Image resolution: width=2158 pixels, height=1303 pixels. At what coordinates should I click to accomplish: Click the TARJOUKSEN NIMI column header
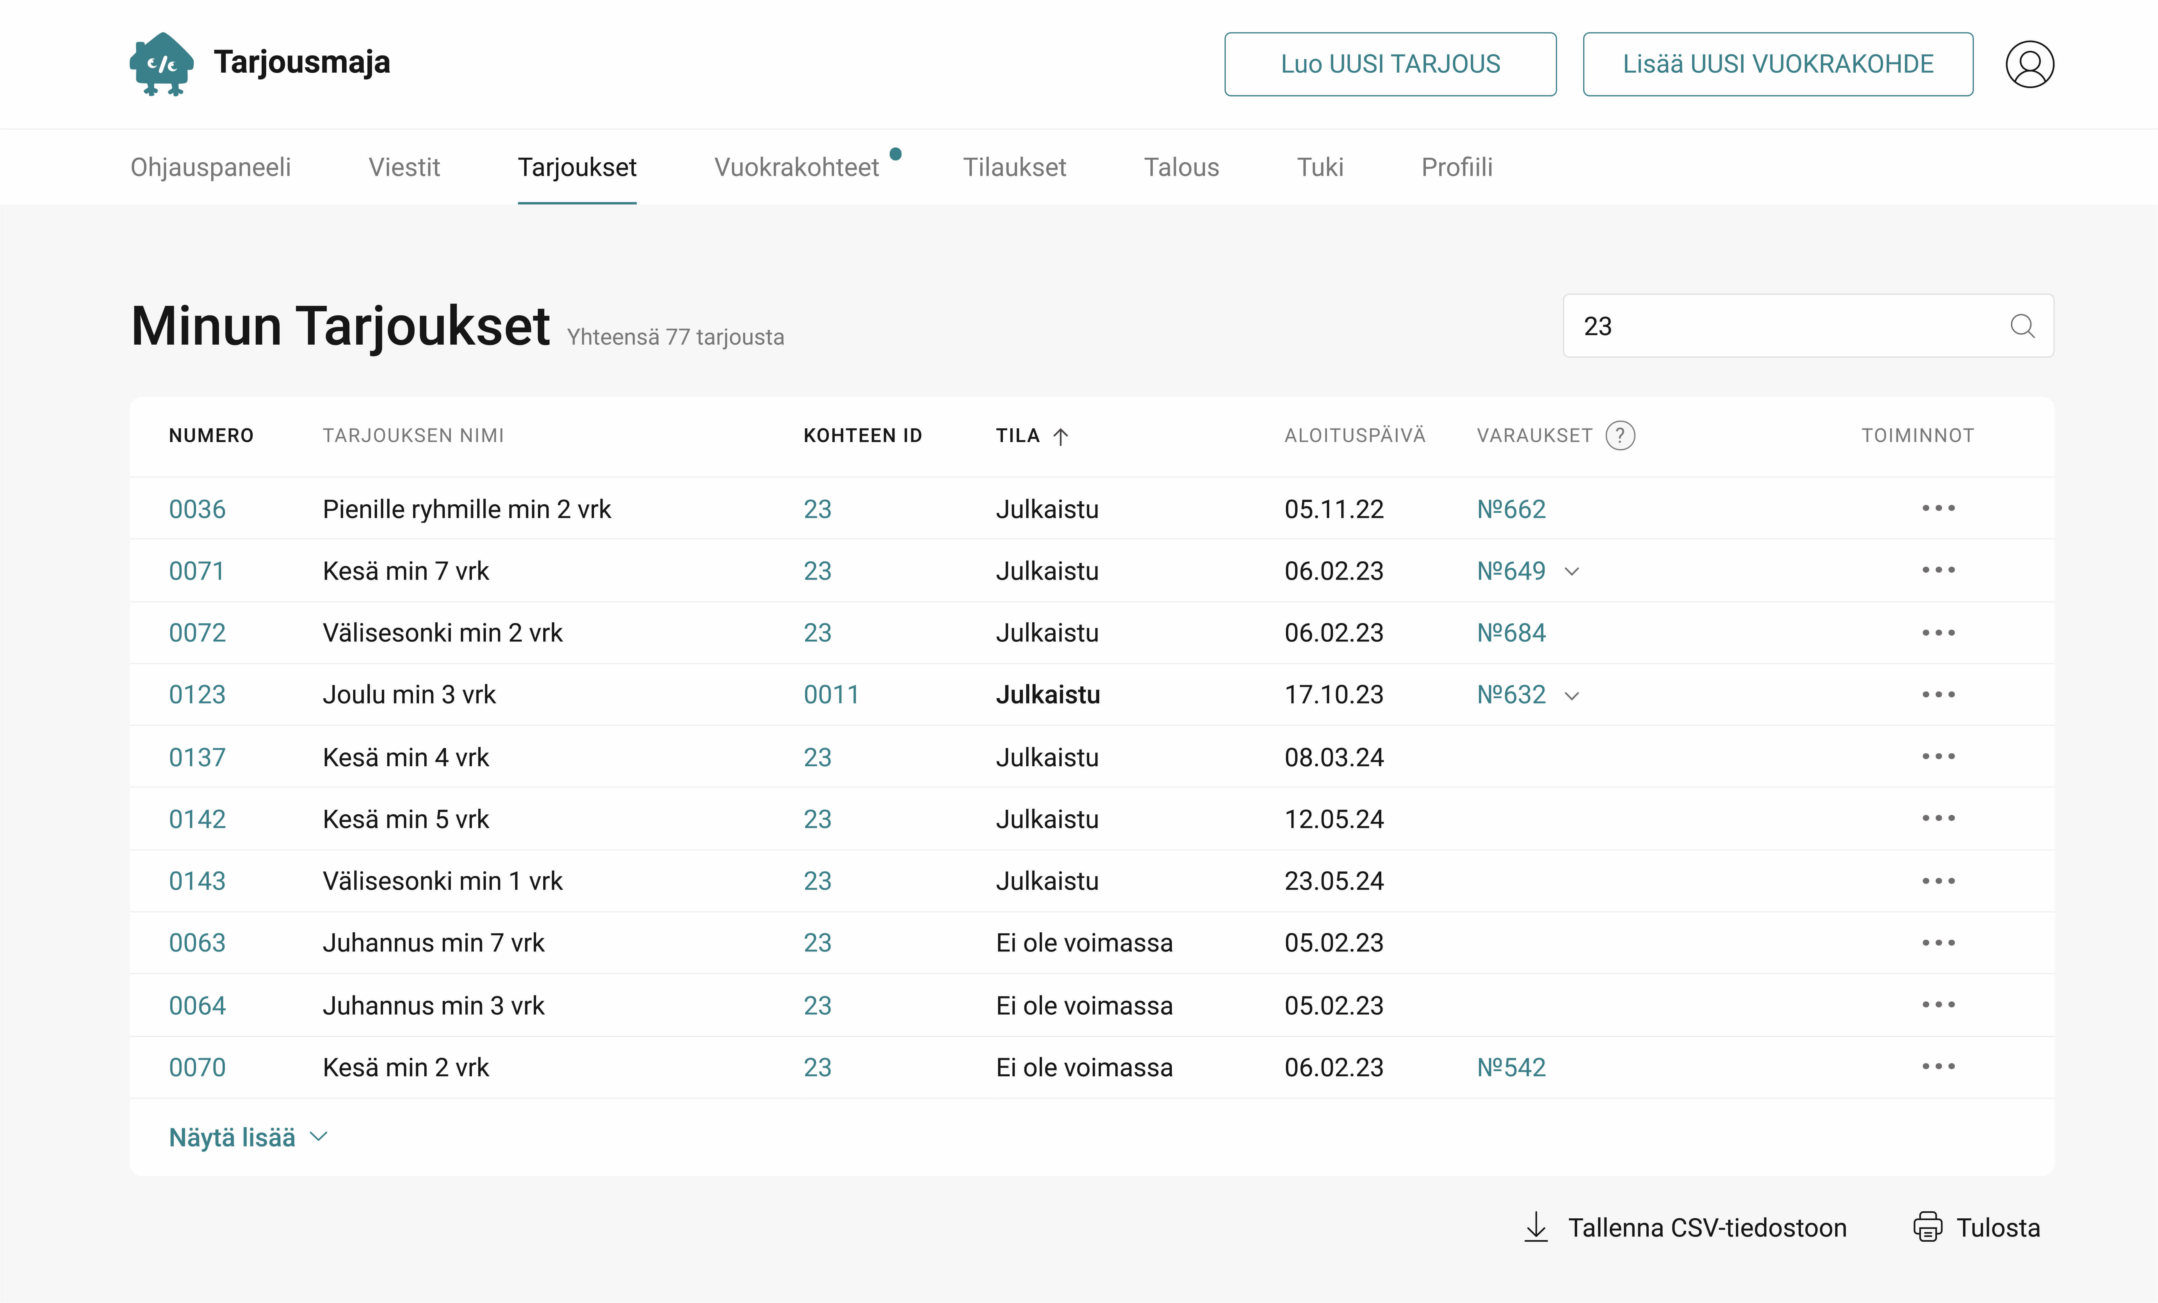pyautogui.click(x=413, y=436)
